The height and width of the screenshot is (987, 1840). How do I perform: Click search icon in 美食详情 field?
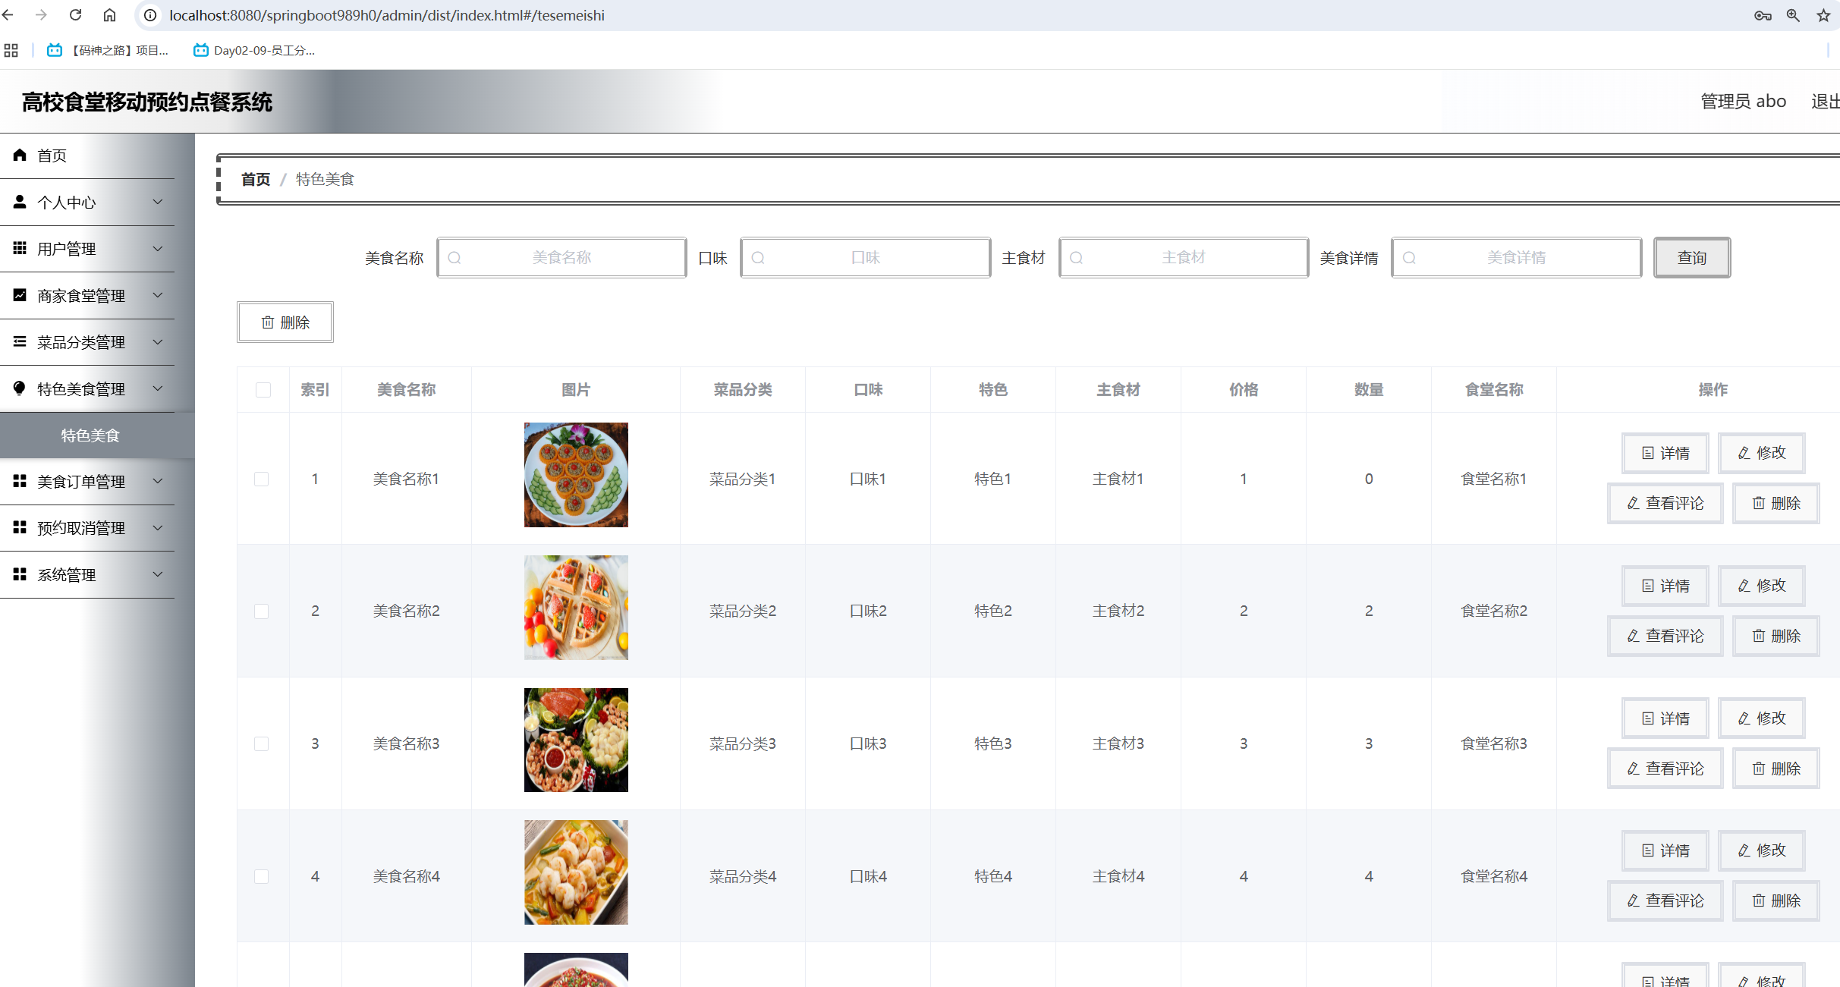coord(1409,258)
